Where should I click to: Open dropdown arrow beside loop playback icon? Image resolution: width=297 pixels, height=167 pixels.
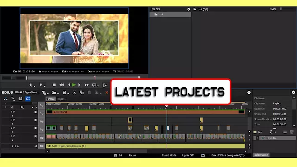tap(98, 86)
